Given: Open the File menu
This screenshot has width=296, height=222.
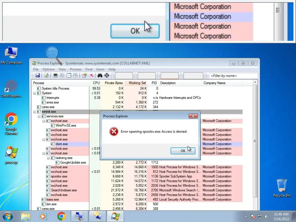Looking at the screenshot, I should point(36,69).
